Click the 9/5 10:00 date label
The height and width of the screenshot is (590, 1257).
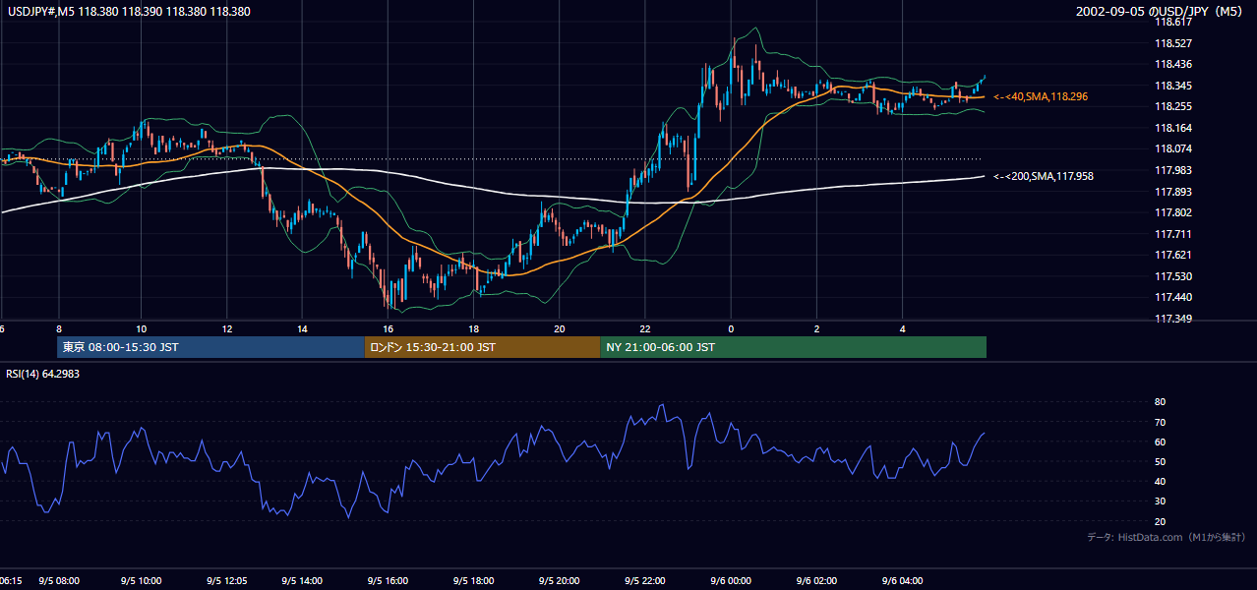point(141,581)
